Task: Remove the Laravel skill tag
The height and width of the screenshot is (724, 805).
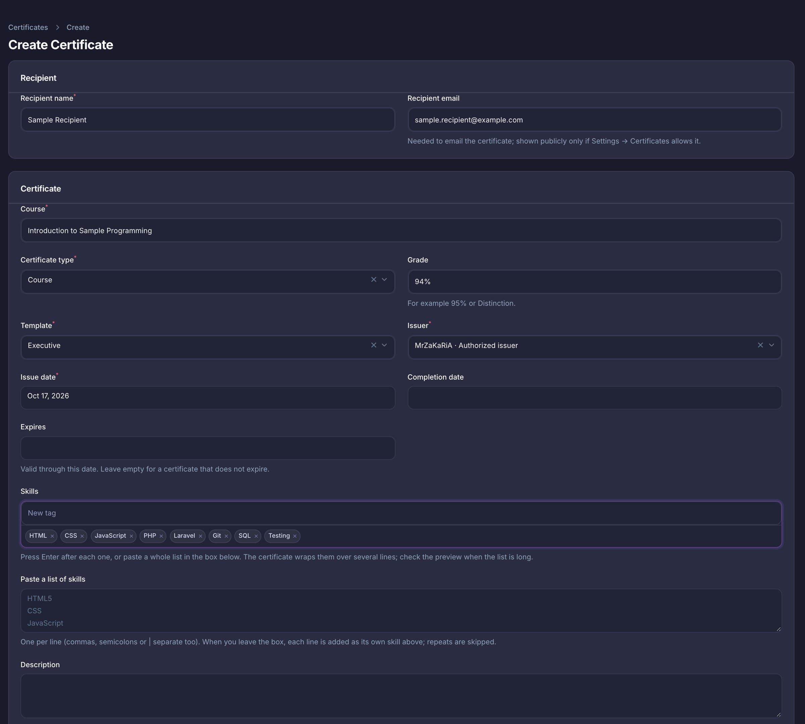Action: coord(201,536)
